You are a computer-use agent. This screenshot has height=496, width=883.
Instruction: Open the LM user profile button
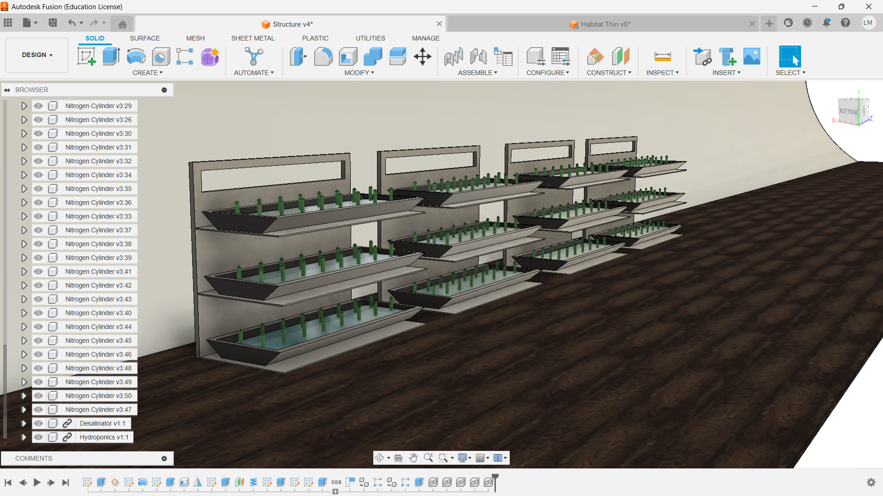click(868, 23)
